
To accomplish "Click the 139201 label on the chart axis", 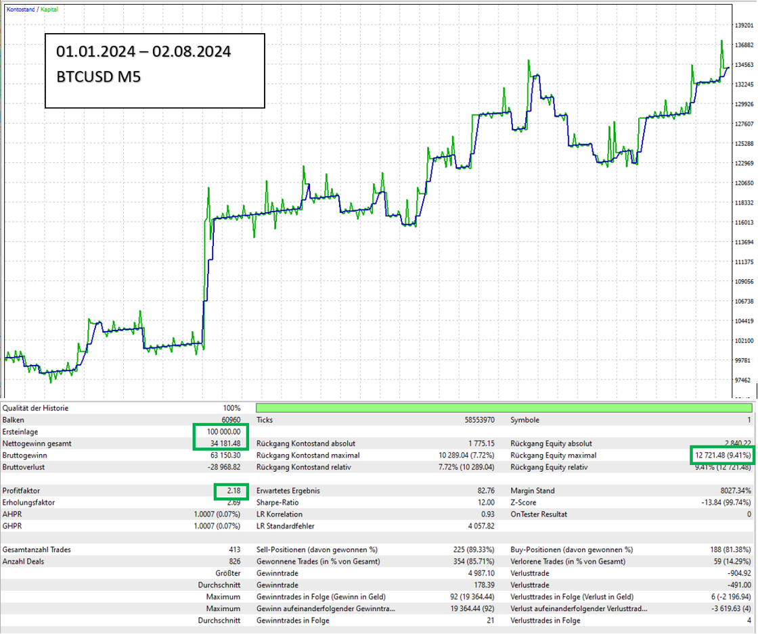I will pyautogui.click(x=745, y=25).
